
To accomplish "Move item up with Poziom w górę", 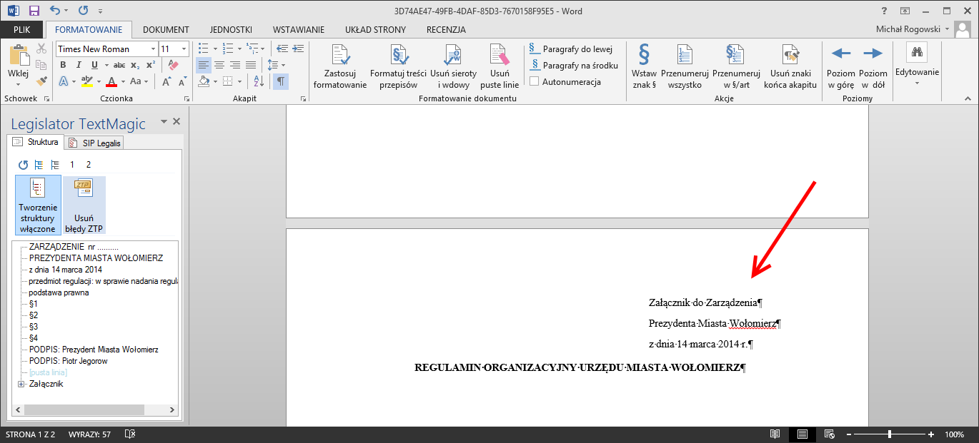I will 841,66.
